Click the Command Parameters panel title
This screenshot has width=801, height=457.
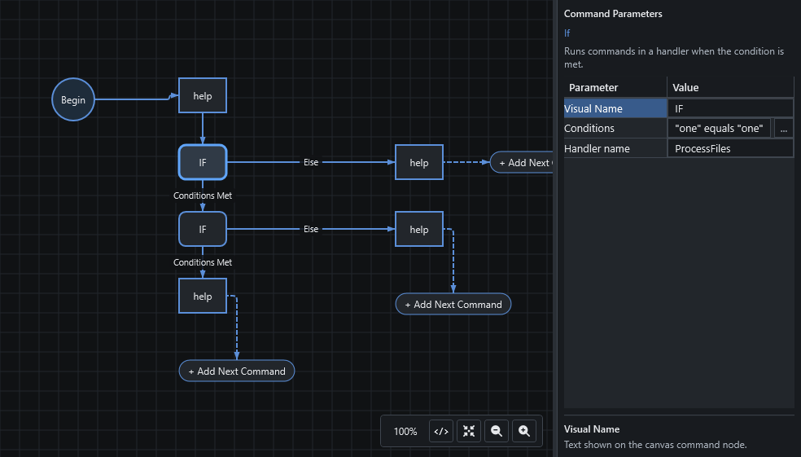tap(613, 14)
